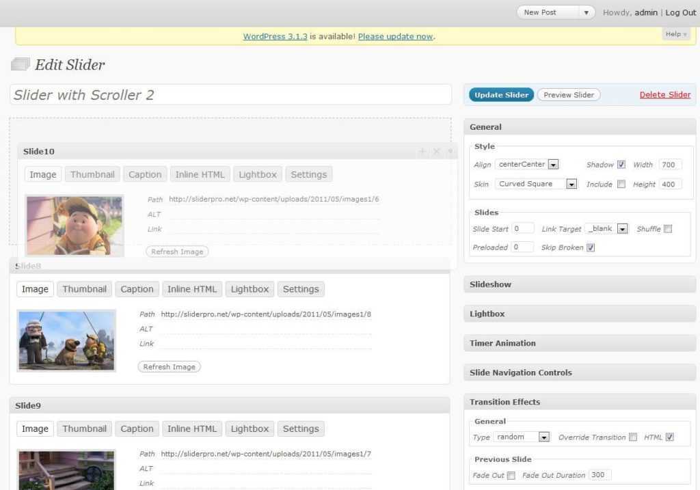Click the slider title input field
700x490 pixels.
230,95
